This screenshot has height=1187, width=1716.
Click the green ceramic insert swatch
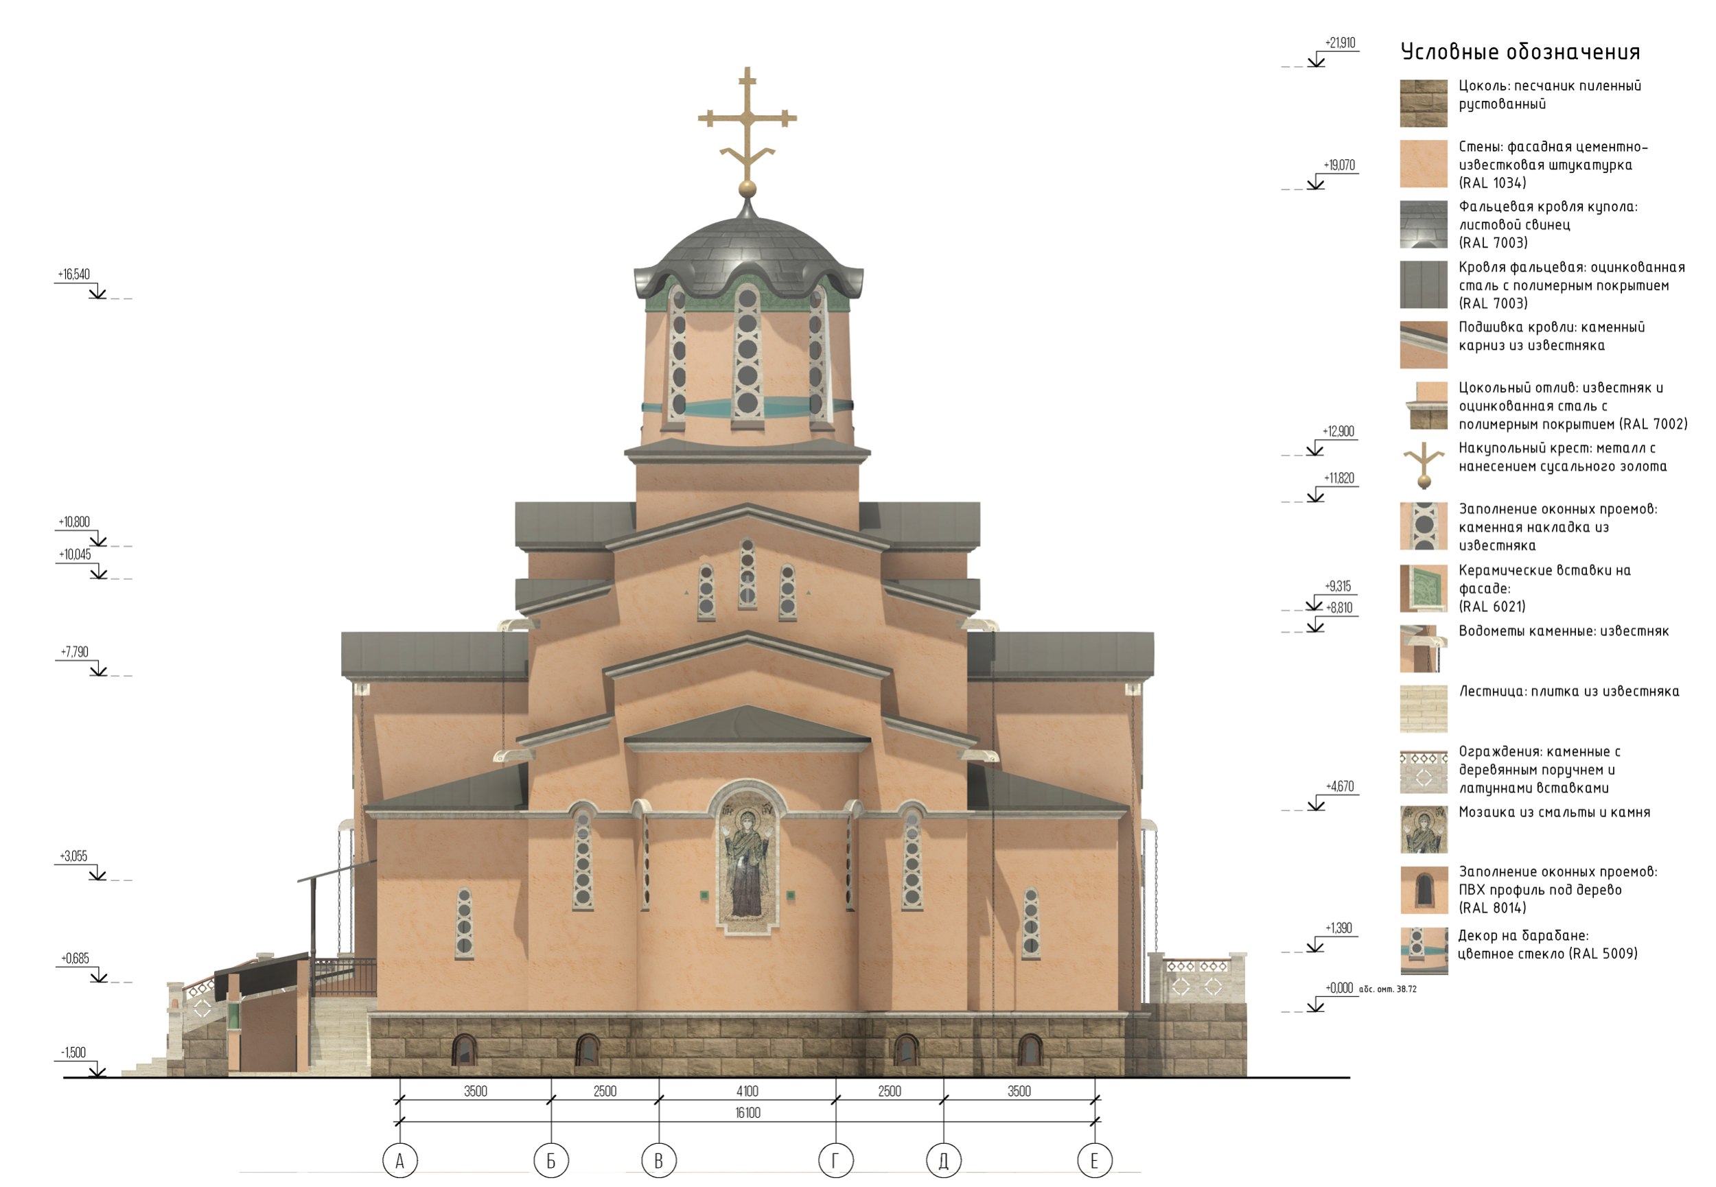(x=1423, y=588)
